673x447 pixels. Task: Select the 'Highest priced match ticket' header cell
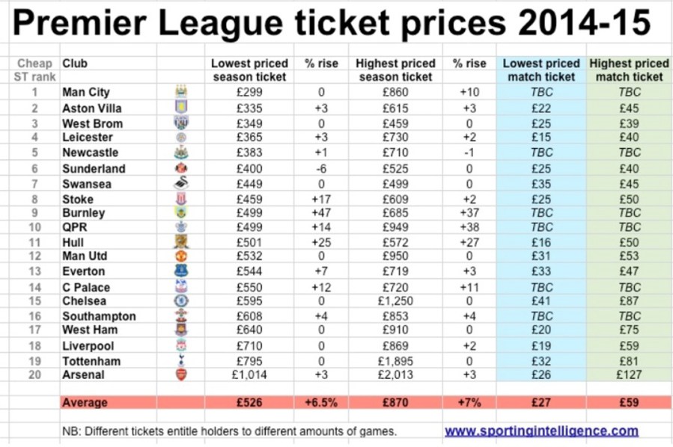(x=630, y=70)
